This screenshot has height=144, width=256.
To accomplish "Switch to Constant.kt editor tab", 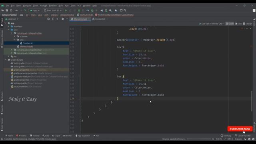I will pos(100,19).
